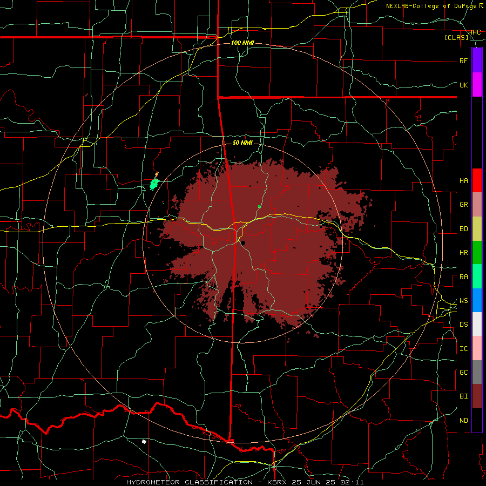Click the RF purple legend swatch
The height and width of the screenshot is (486, 486).
[x=477, y=60]
